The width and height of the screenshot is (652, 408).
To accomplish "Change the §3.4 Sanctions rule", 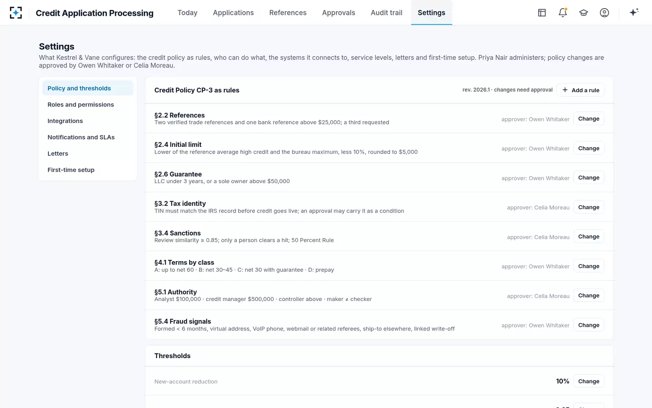I will click(589, 237).
